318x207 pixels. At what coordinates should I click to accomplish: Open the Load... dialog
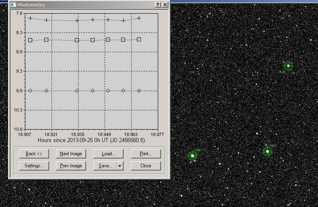click(x=108, y=154)
